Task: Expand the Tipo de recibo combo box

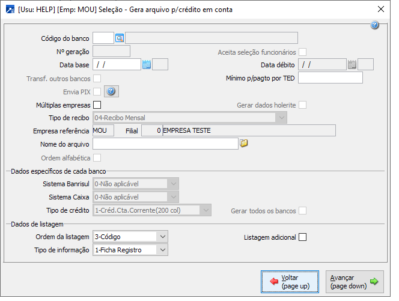Action: coord(281,118)
